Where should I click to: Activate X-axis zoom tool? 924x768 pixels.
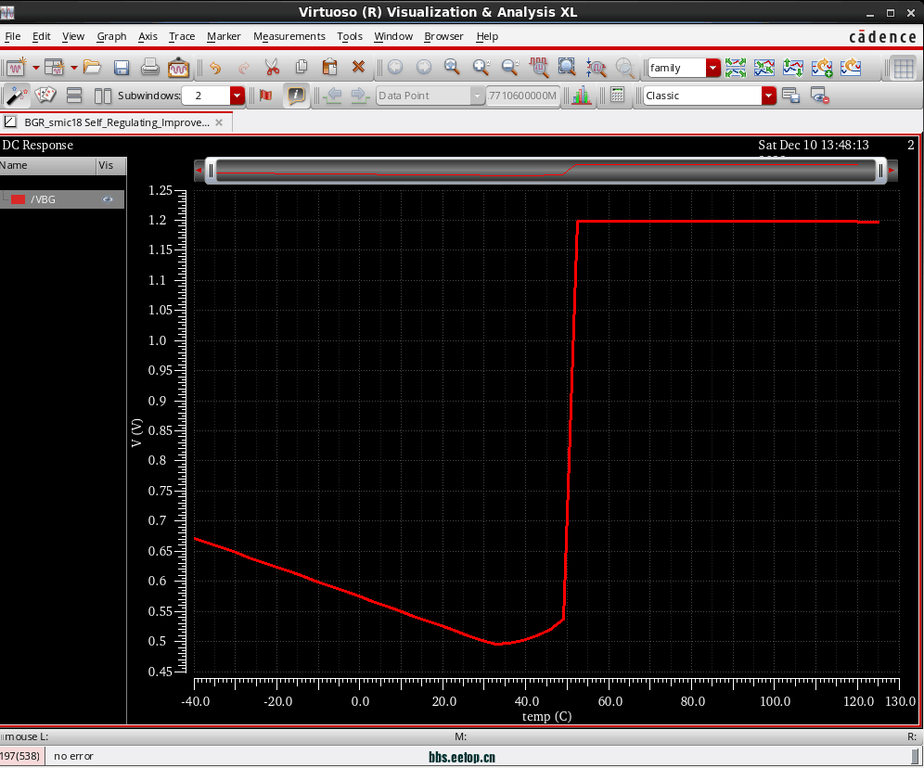click(x=539, y=67)
